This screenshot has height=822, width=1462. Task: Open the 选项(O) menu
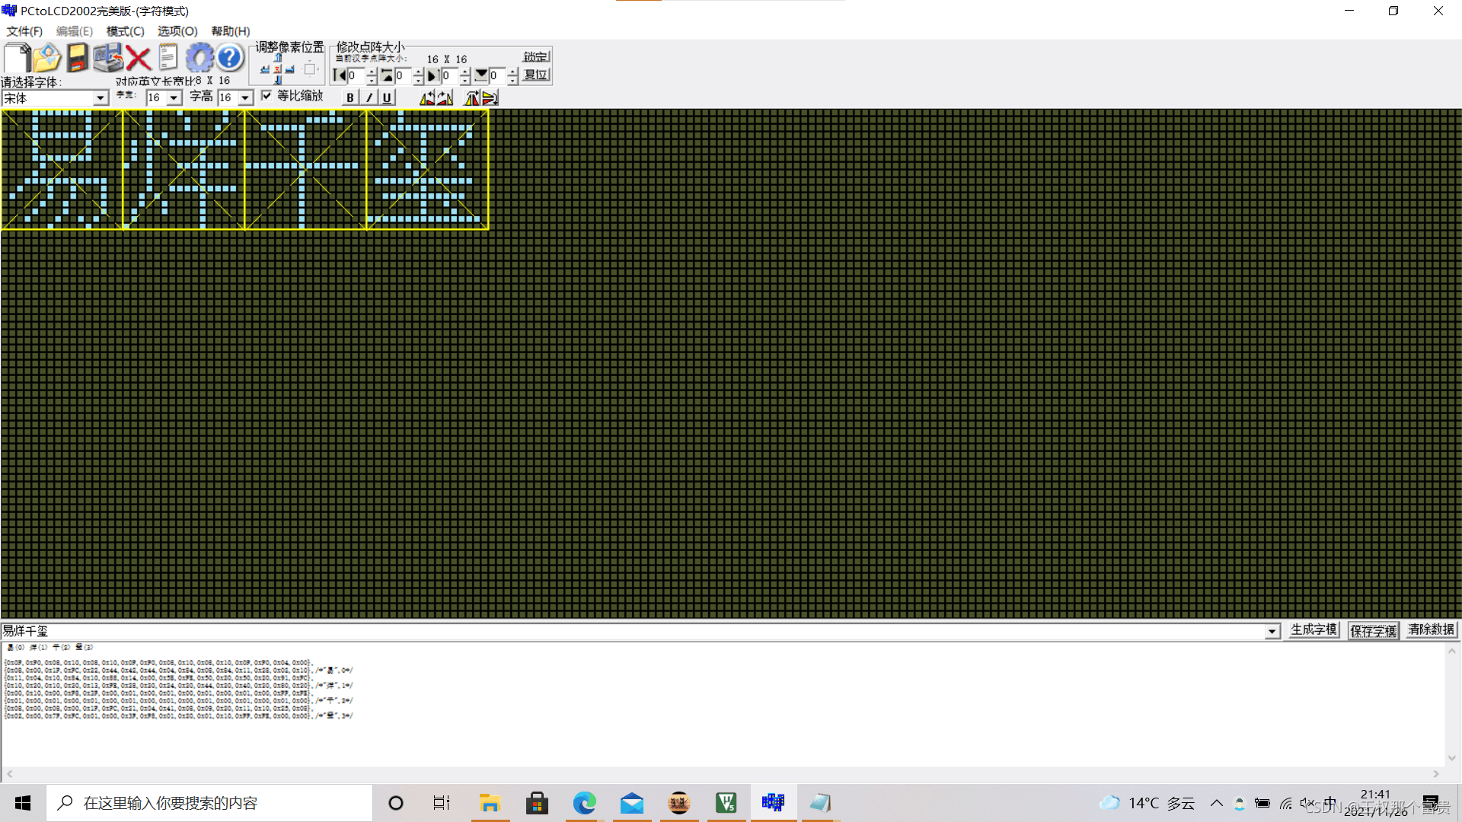click(177, 31)
